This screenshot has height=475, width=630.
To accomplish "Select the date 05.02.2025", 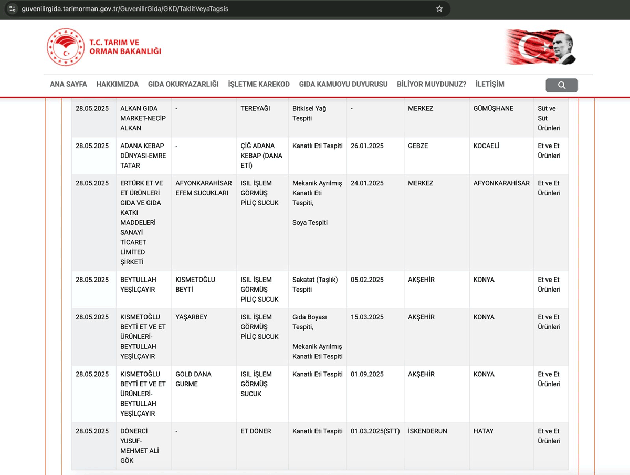I will pyautogui.click(x=367, y=280).
